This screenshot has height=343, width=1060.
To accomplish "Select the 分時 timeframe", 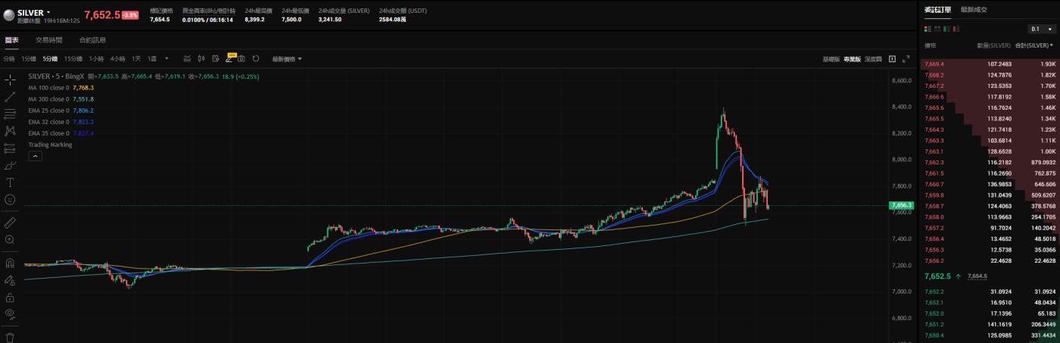I will pos(8,58).
